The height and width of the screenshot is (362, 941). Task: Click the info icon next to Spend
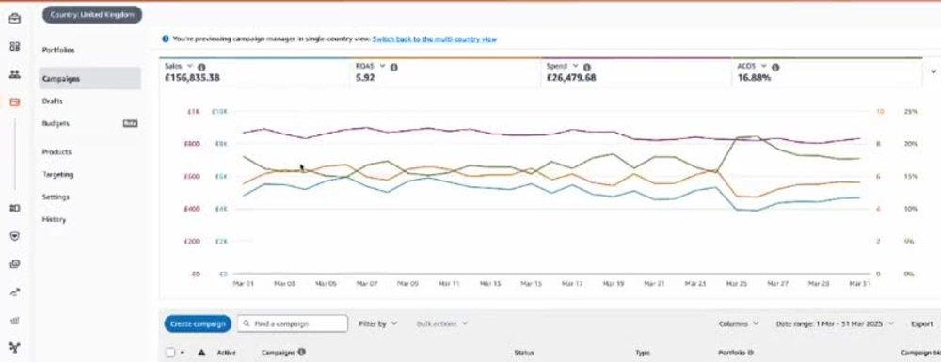coord(586,67)
